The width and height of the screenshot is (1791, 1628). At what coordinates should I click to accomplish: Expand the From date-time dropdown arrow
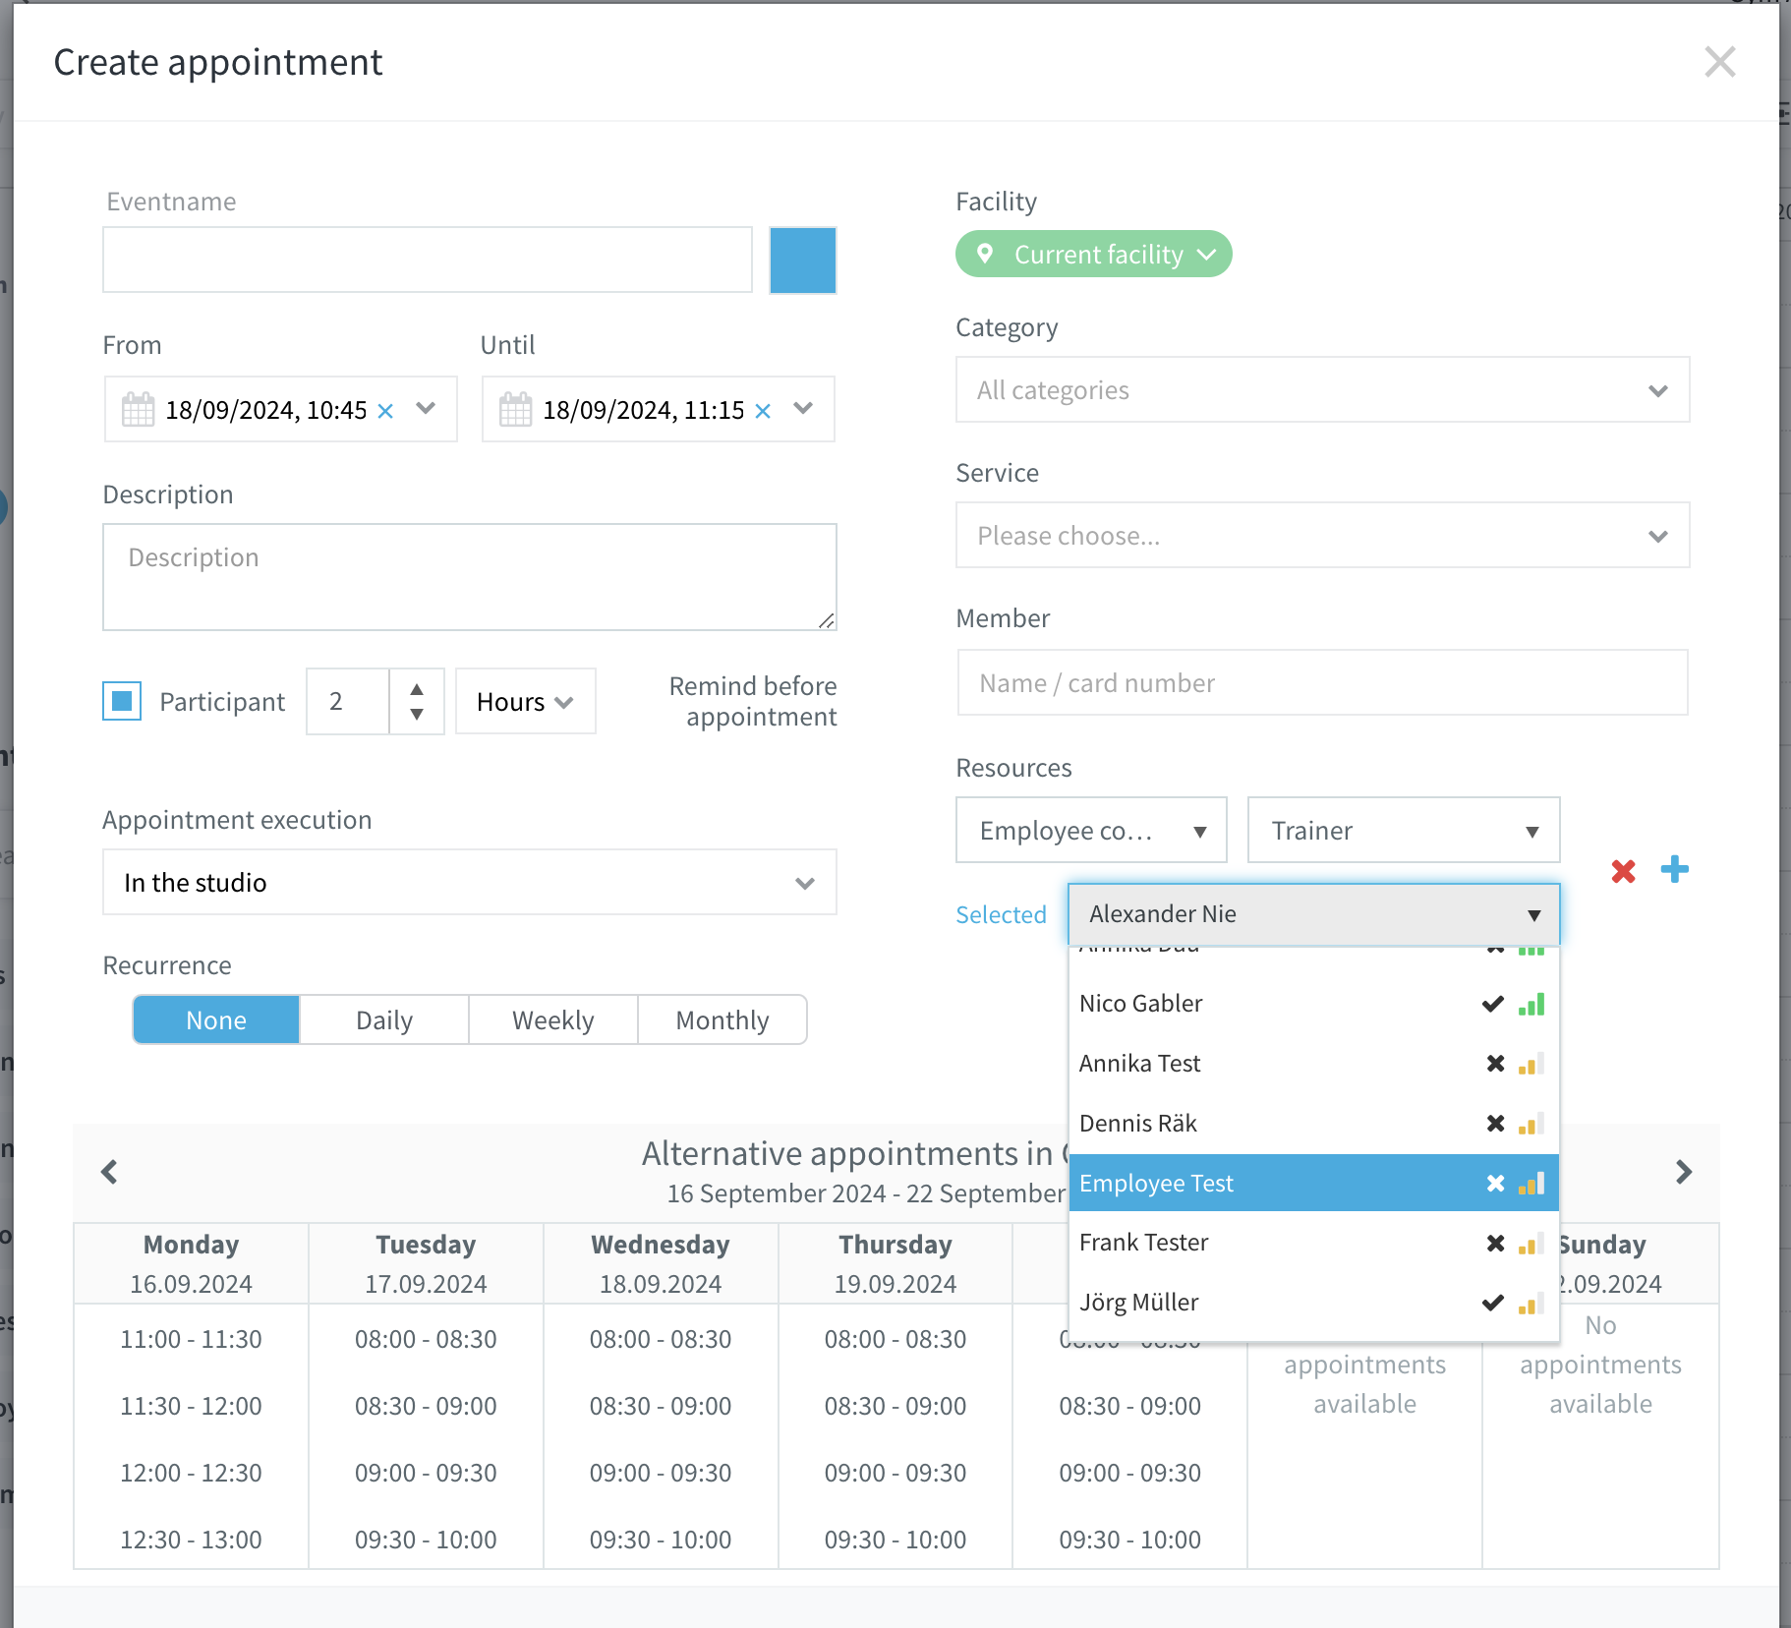(426, 408)
